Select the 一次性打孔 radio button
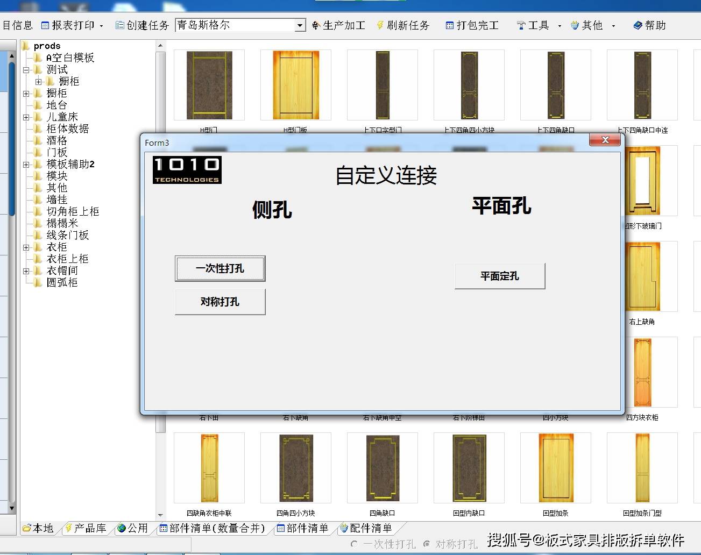The image size is (701, 555). 354,544
